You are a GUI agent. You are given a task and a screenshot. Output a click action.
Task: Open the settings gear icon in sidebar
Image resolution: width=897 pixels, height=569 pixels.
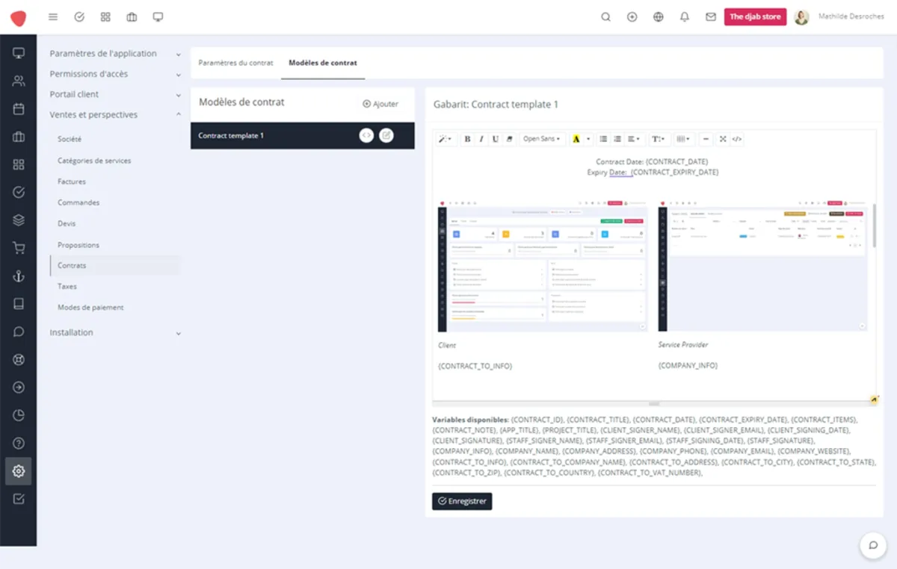(19, 471)
